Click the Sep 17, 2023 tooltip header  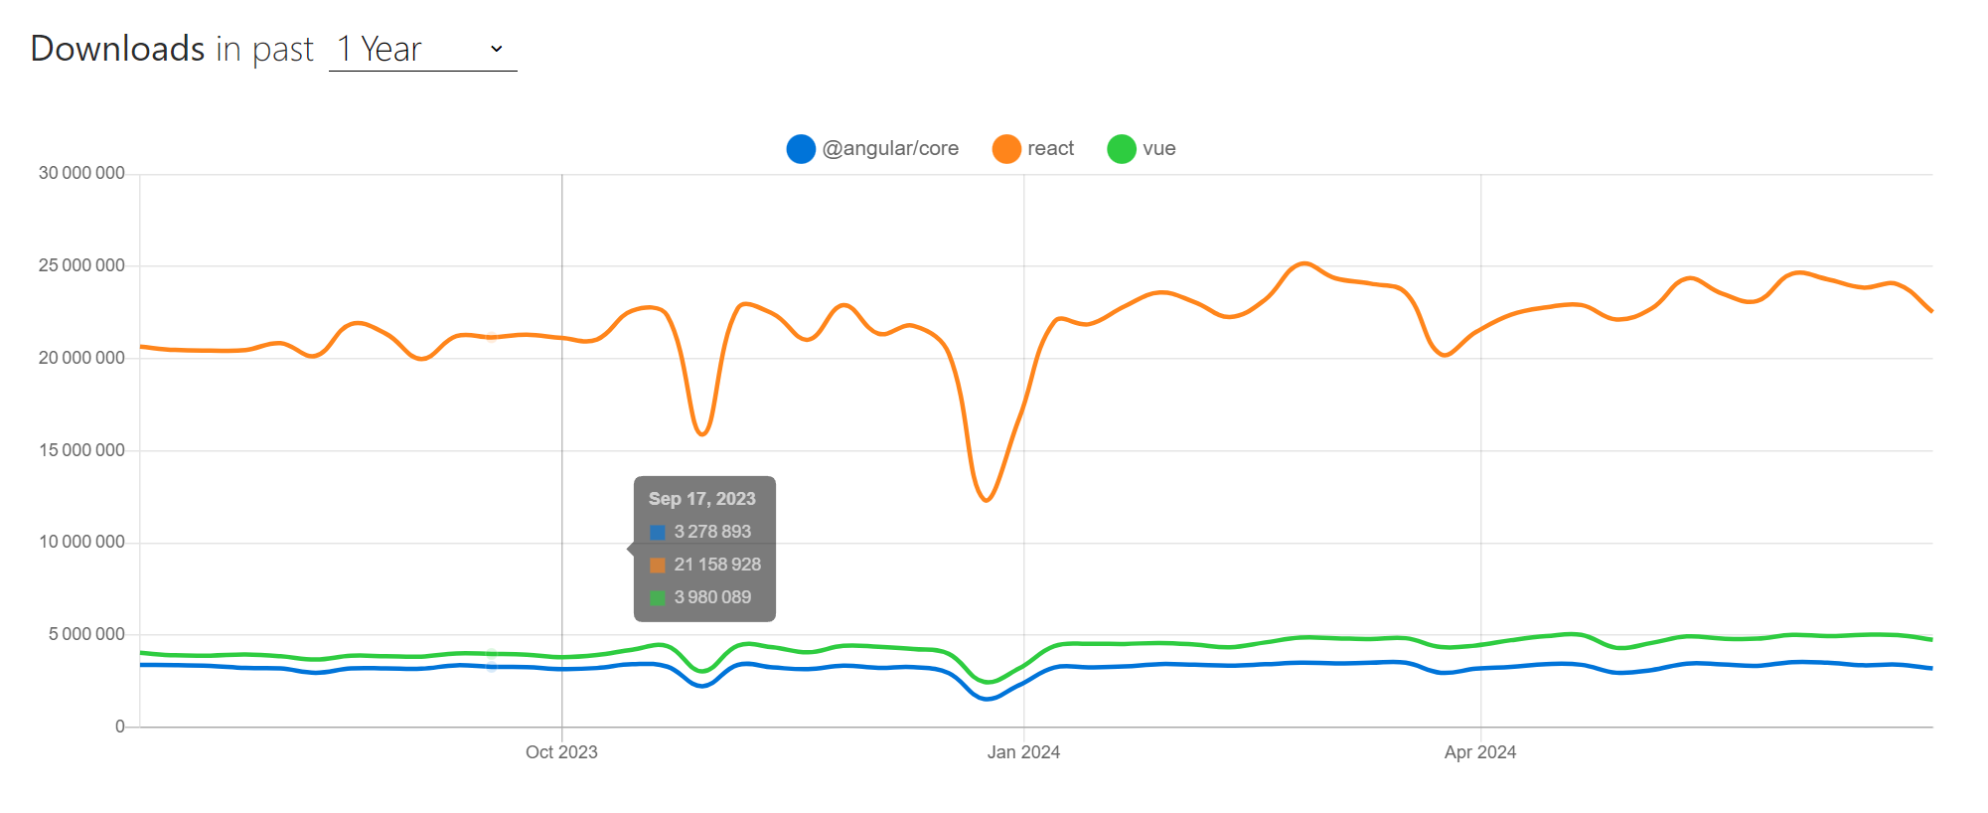point(701,498)
